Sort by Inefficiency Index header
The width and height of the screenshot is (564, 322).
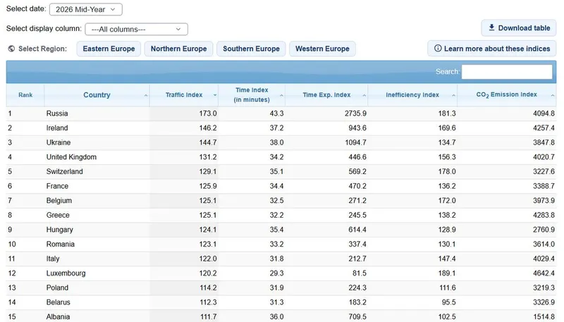click(x=412, y=95)
